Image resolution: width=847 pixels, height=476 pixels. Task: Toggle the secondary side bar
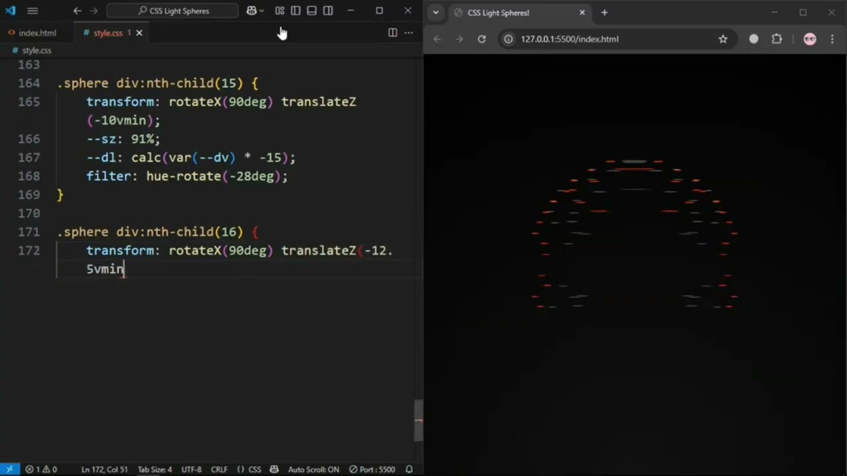tap(328, 11)
